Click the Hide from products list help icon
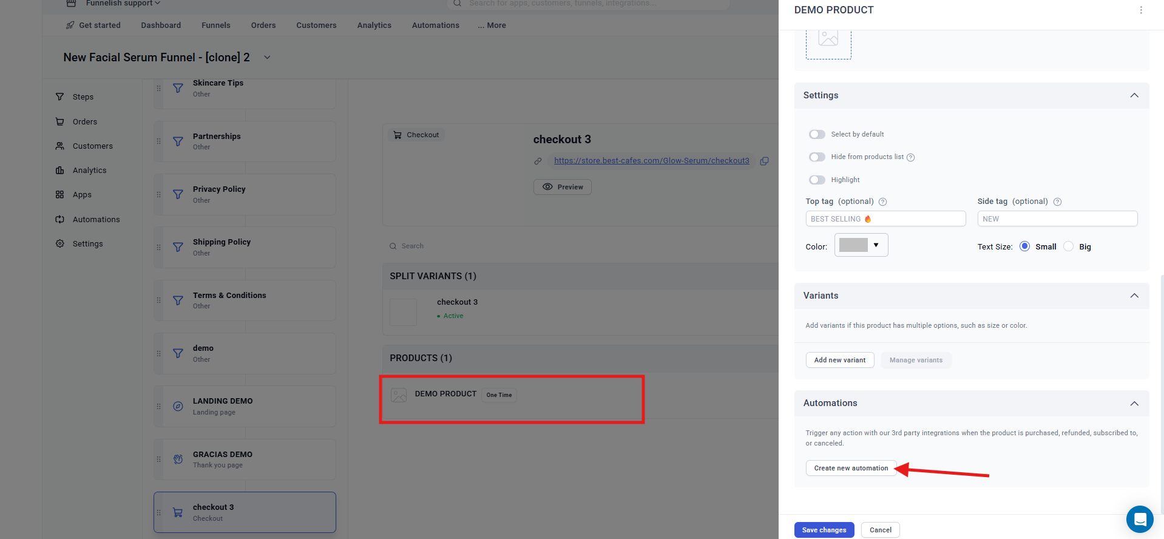Screen dimensions: 1164x539 coord(910,157)
